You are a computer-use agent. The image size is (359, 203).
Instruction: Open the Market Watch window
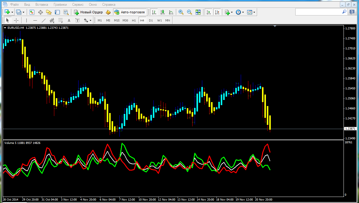tap(32, 12)
